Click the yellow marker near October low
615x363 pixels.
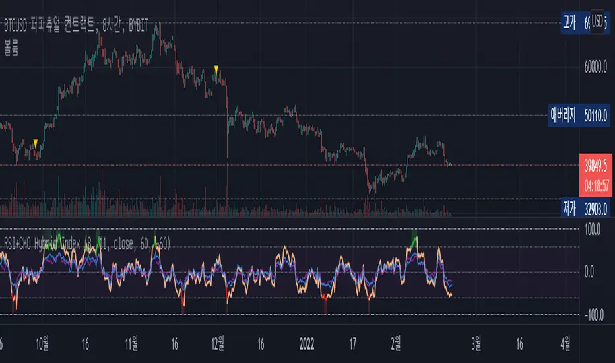(x=36, y=143)
